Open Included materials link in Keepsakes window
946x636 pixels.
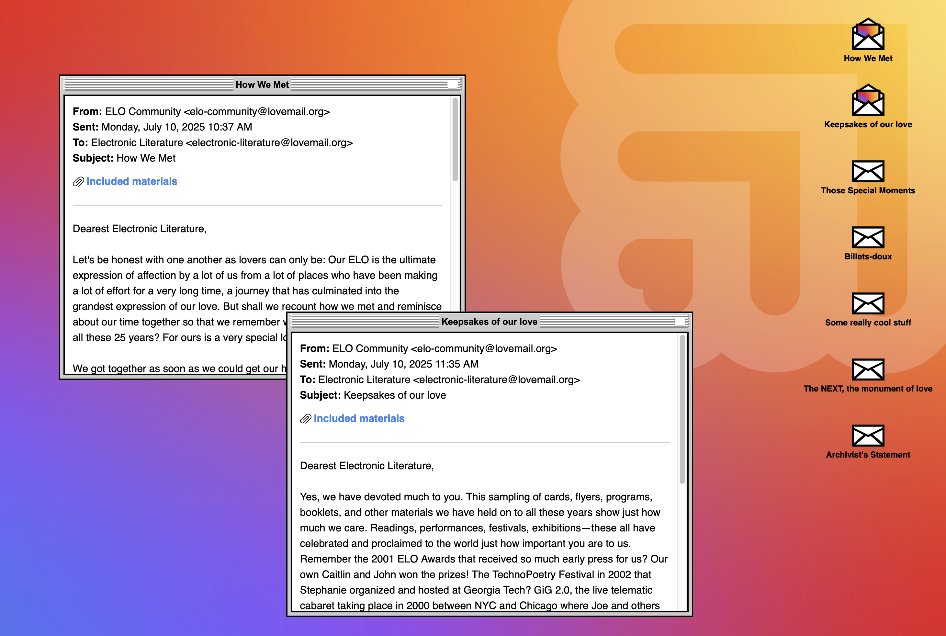[x=359, y=418]
